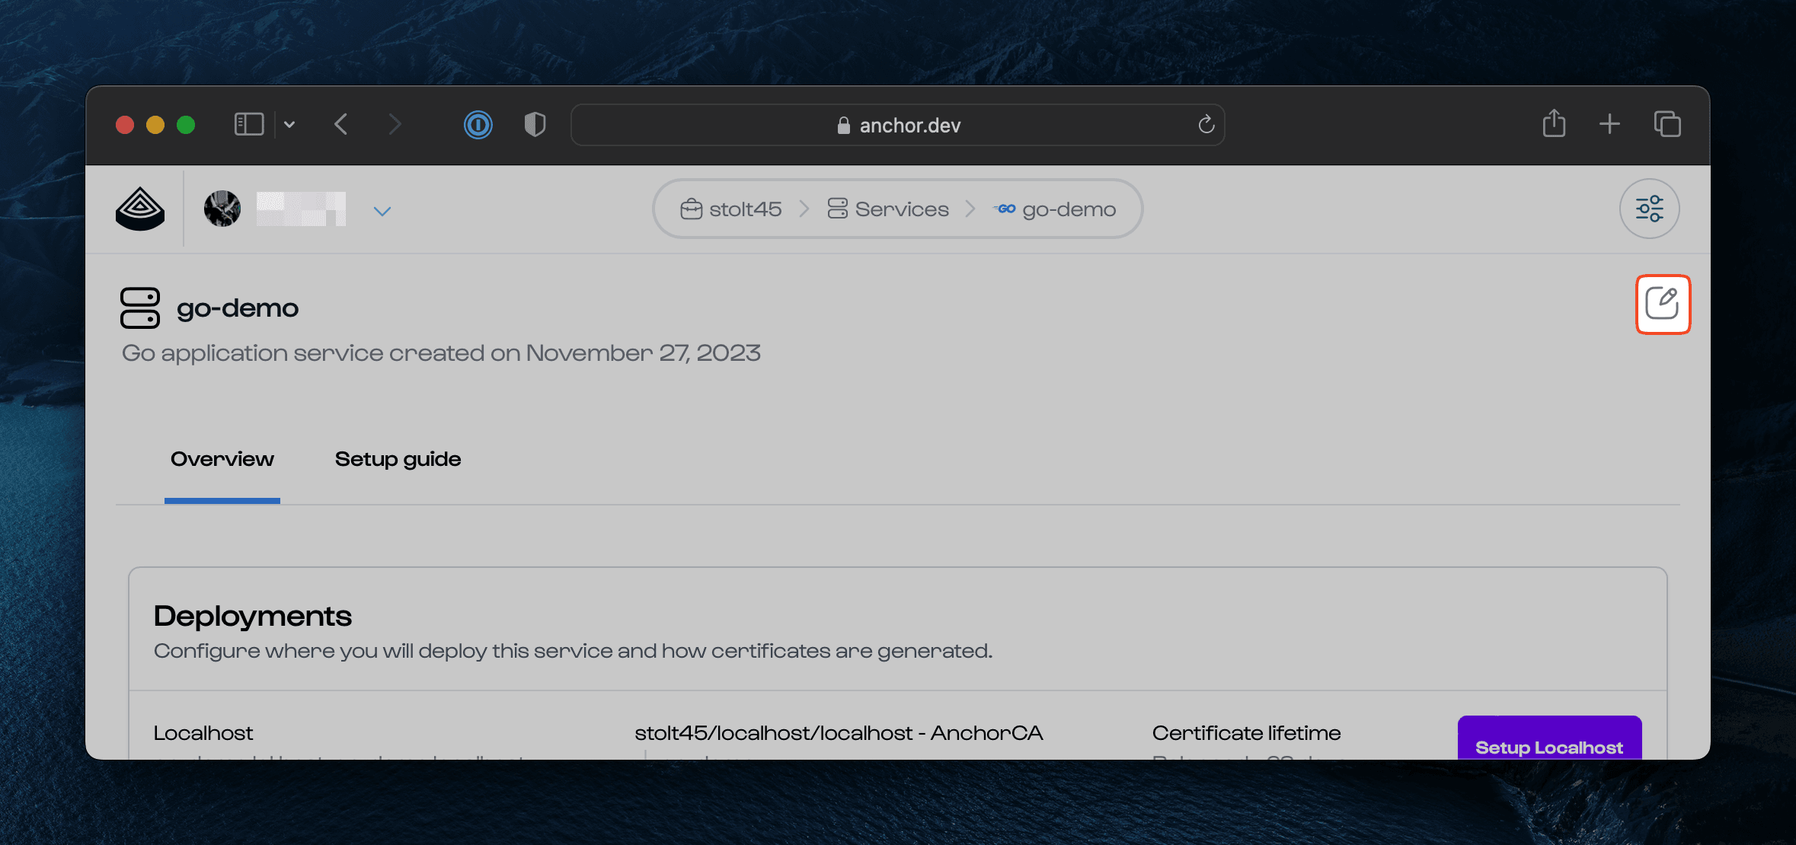Go back to previous page
1796x845 pixels.
pos(341,124)
